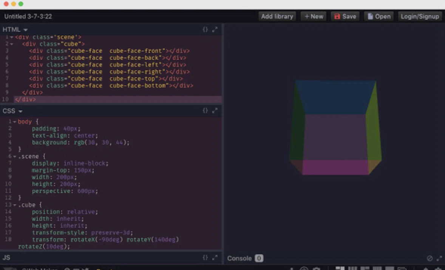Viewport: 445px width, 270px height.
Task: Format the HTML code with the braces icon
Action: (x=205, y=29)
